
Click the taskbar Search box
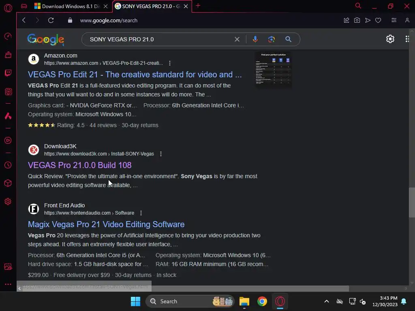[x=190, y=301]
